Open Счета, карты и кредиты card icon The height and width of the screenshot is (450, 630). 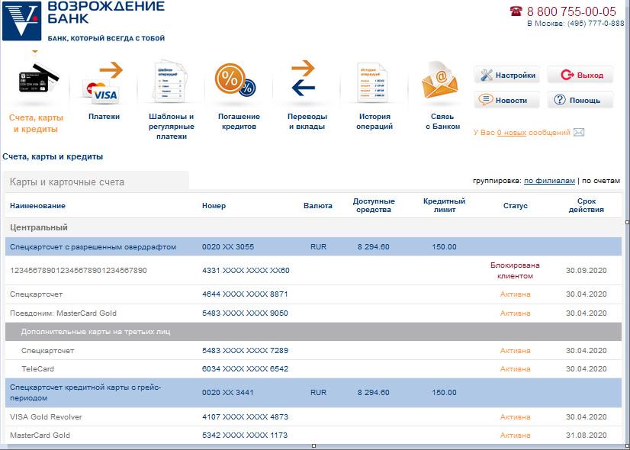(x=39, y=79)
